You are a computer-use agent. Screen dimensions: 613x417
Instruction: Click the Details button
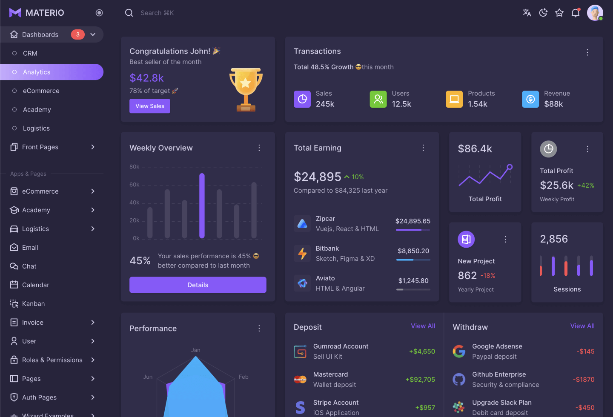[x=198, y=285]
